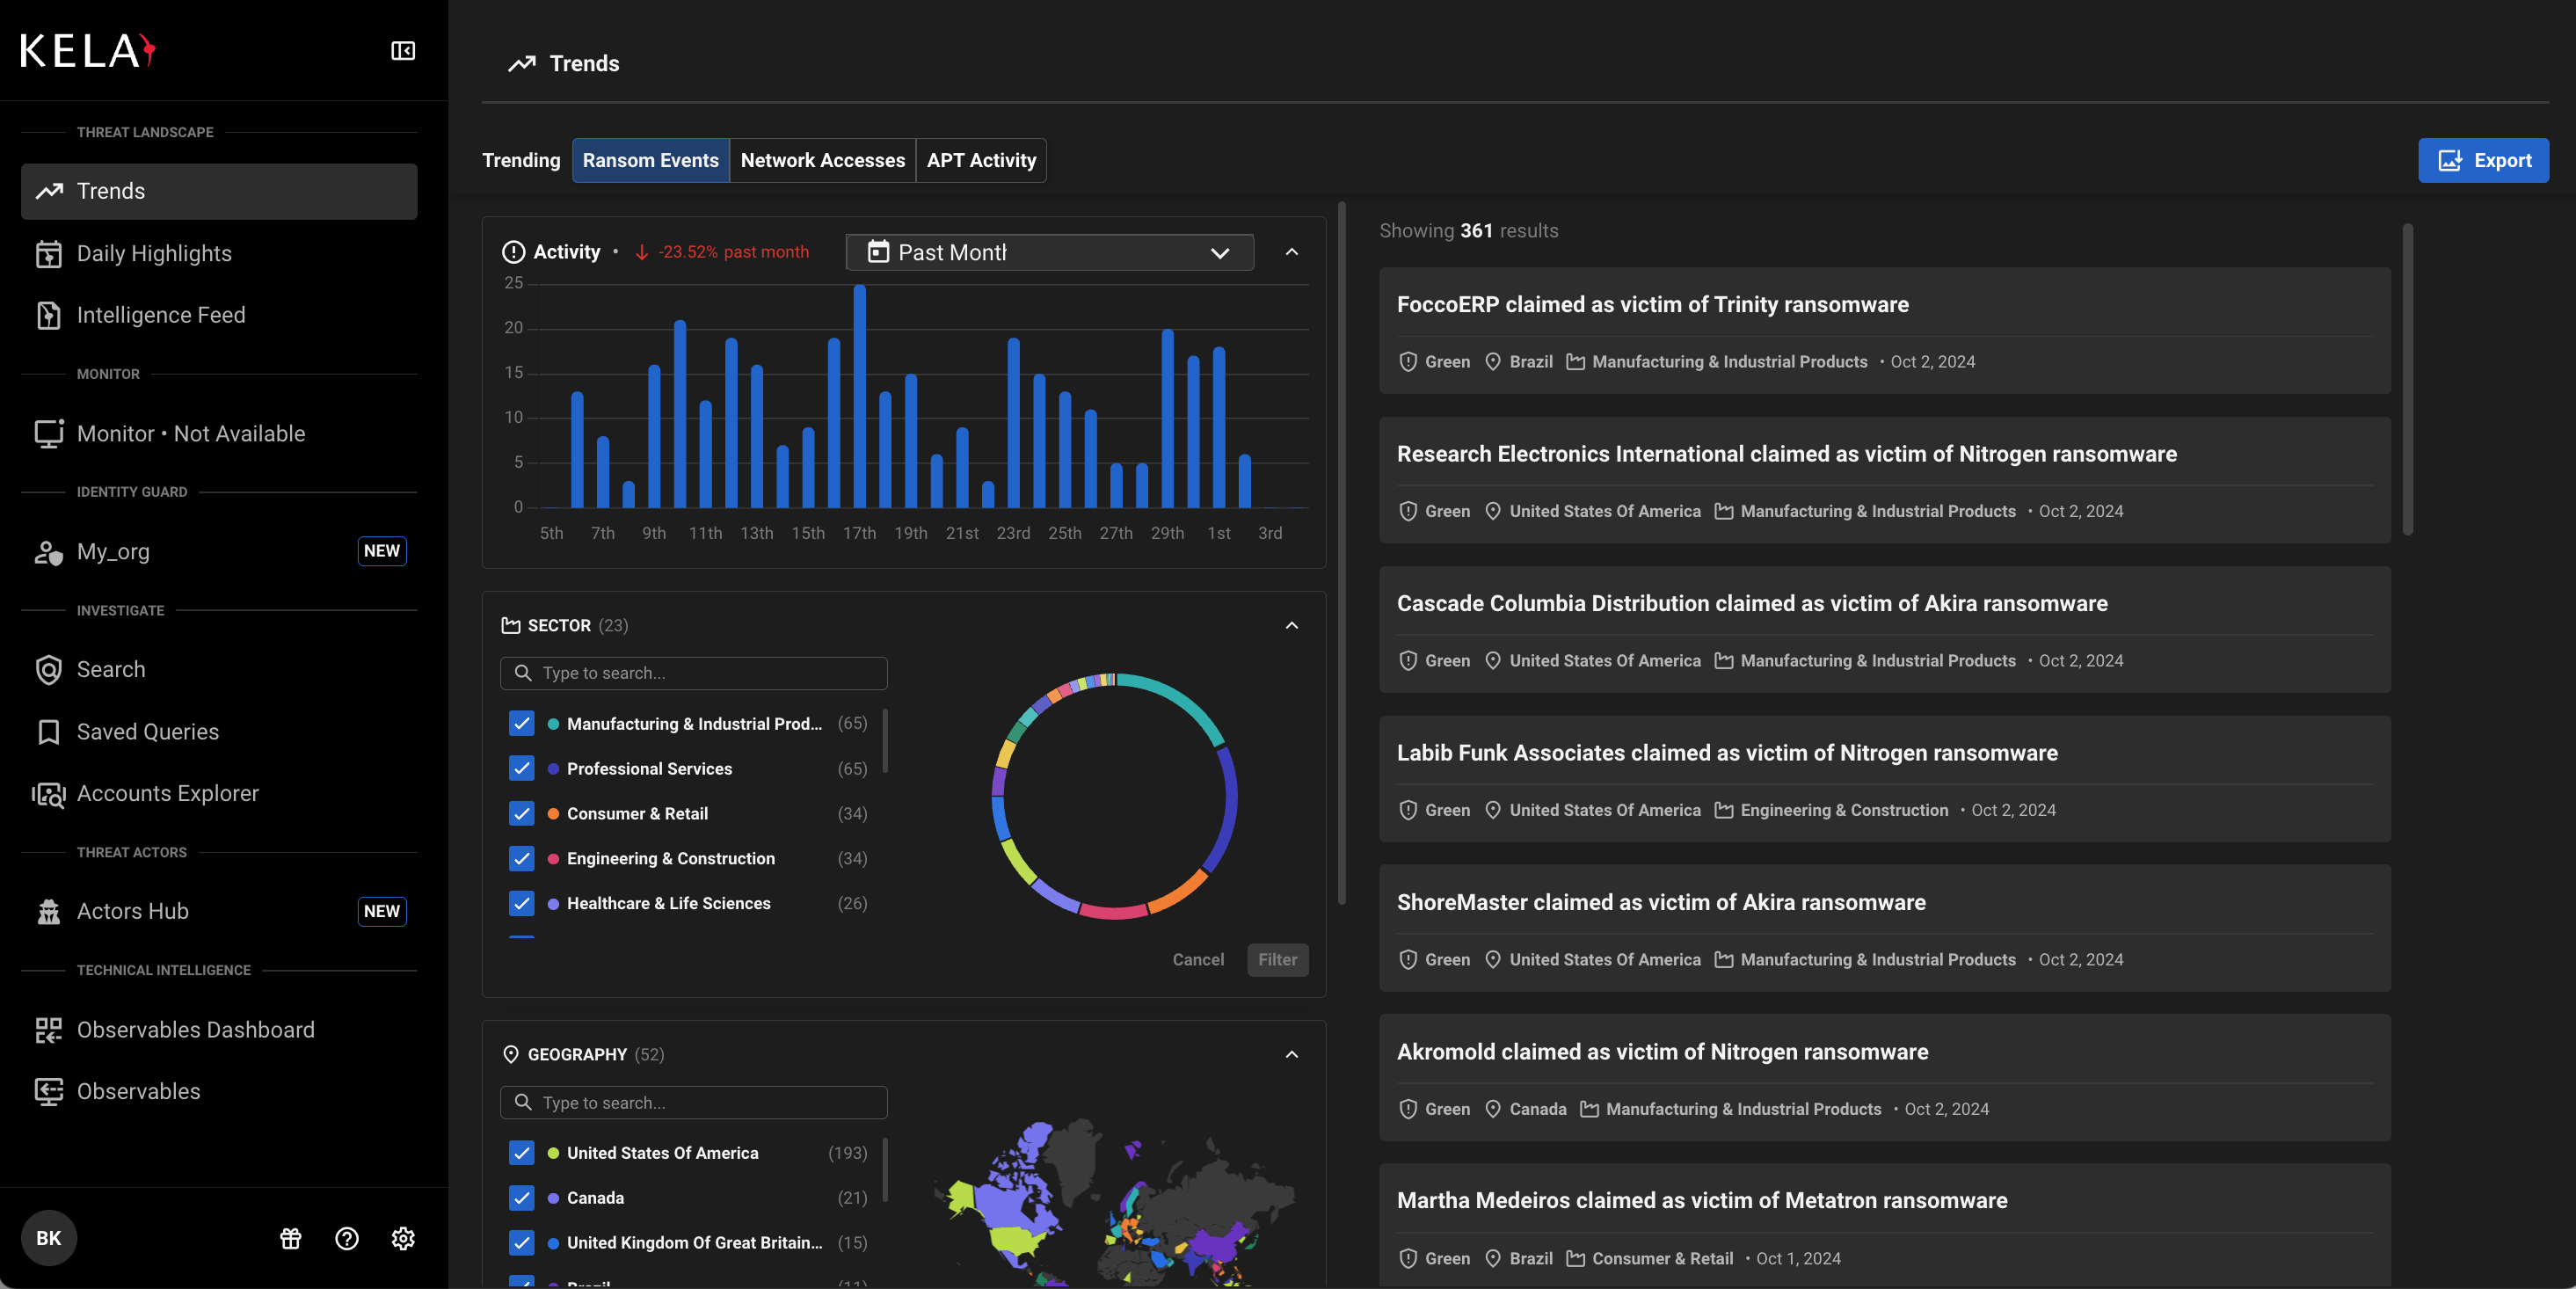This screenshot has height=1289, width=2576.
Task: Open the Past Month date dropdown
Action: (1049, 252)
